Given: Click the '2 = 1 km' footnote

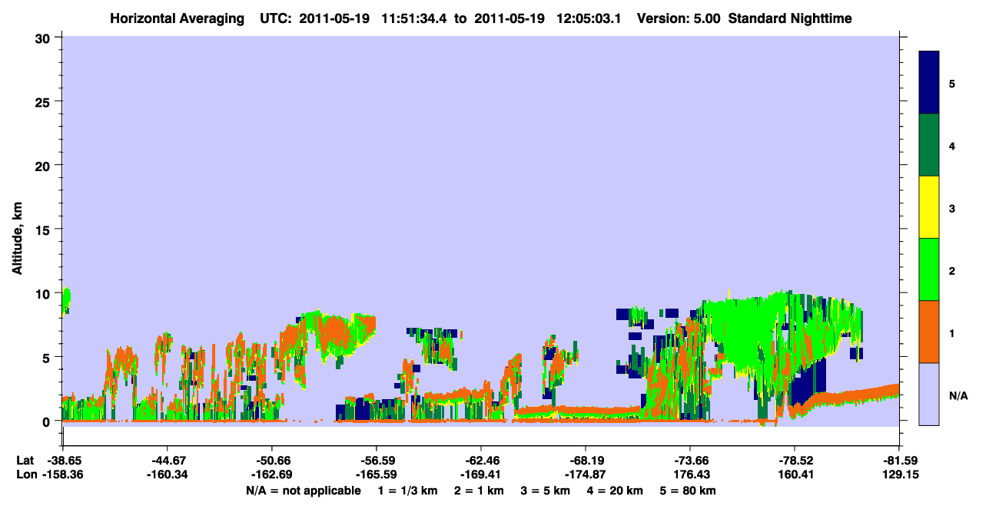Looking at the screenshot, I should click(481, 491).
